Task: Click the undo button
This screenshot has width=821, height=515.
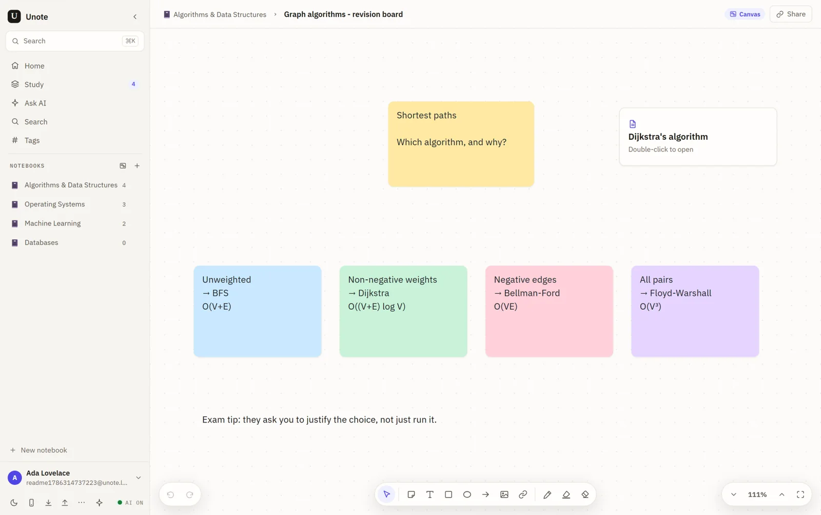Action: click(x=170, y=494)
